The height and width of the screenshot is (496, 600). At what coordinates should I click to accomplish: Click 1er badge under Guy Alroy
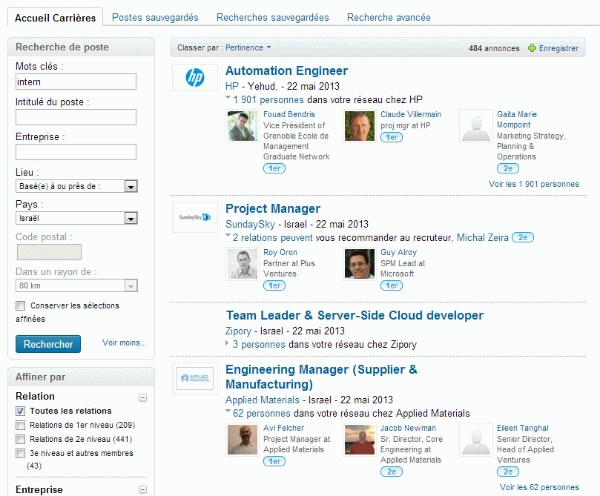click(392, 285)
